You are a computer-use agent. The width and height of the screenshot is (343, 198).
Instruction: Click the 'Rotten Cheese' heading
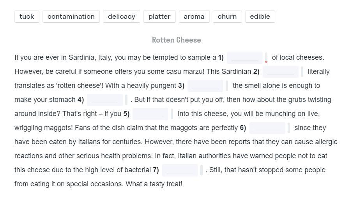(x=176, y=40)
